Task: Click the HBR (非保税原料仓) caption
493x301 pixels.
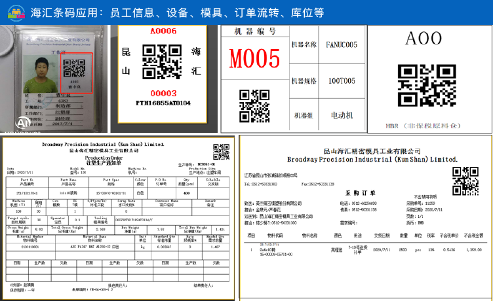Action: pyautogui.click(x=423, y=126)
